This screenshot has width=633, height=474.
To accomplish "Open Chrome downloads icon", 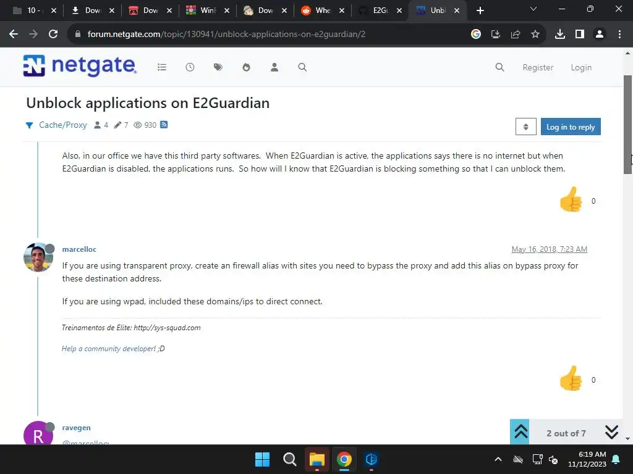I will point(560,35).
